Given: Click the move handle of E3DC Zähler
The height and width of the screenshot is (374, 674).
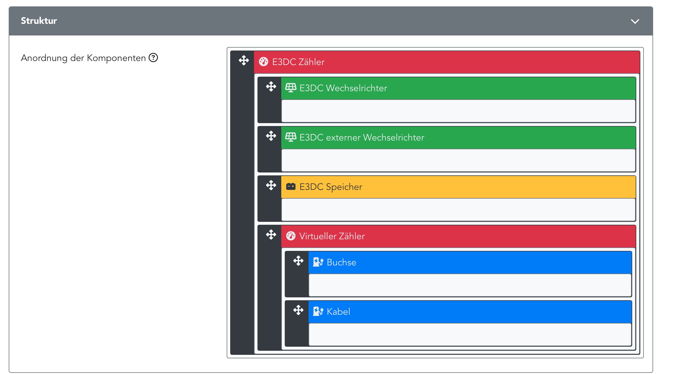Looking at the screenshot, I should coord(244,60).
